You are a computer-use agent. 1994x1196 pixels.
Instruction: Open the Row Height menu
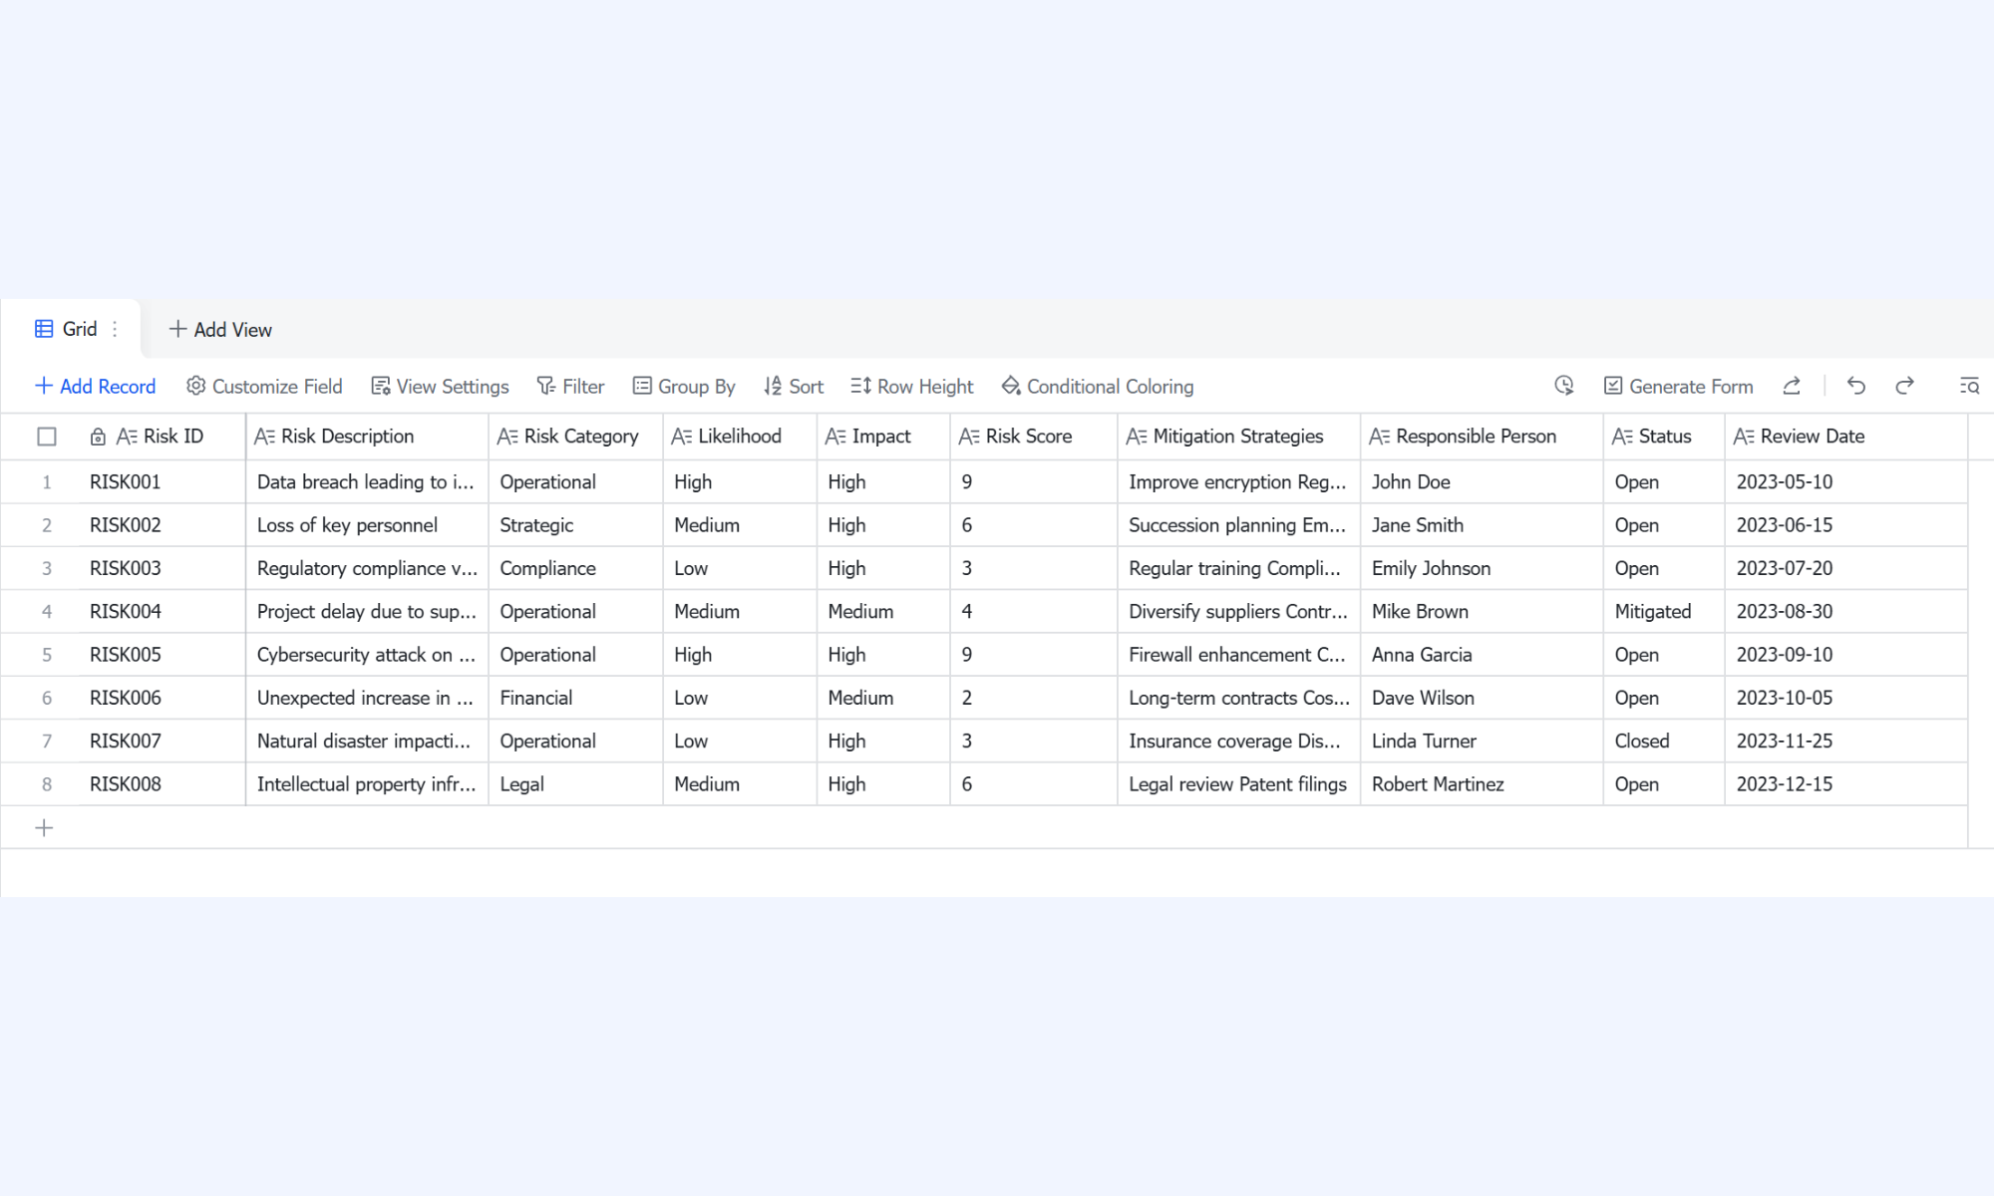(911, 386)
